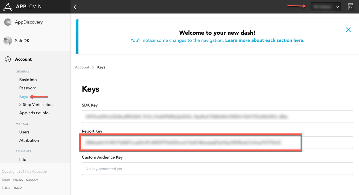Open Basic Info settings
Image resolution: width=359 pixels, height=195 pixels.
[28, 80]
